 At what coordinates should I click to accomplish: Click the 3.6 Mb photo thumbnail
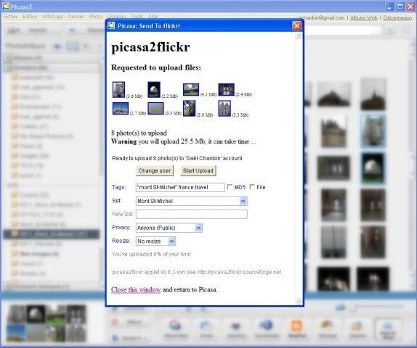(x=118, y=90)
